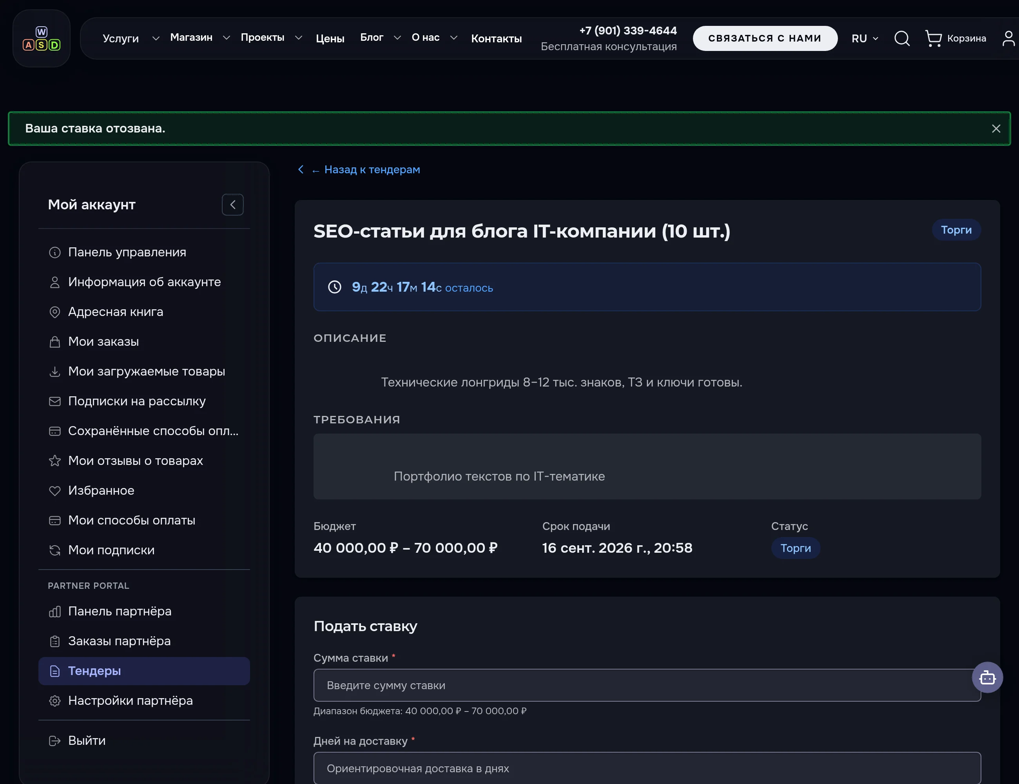Open Мои способы оплаты in sidebar

pos(144,520)
